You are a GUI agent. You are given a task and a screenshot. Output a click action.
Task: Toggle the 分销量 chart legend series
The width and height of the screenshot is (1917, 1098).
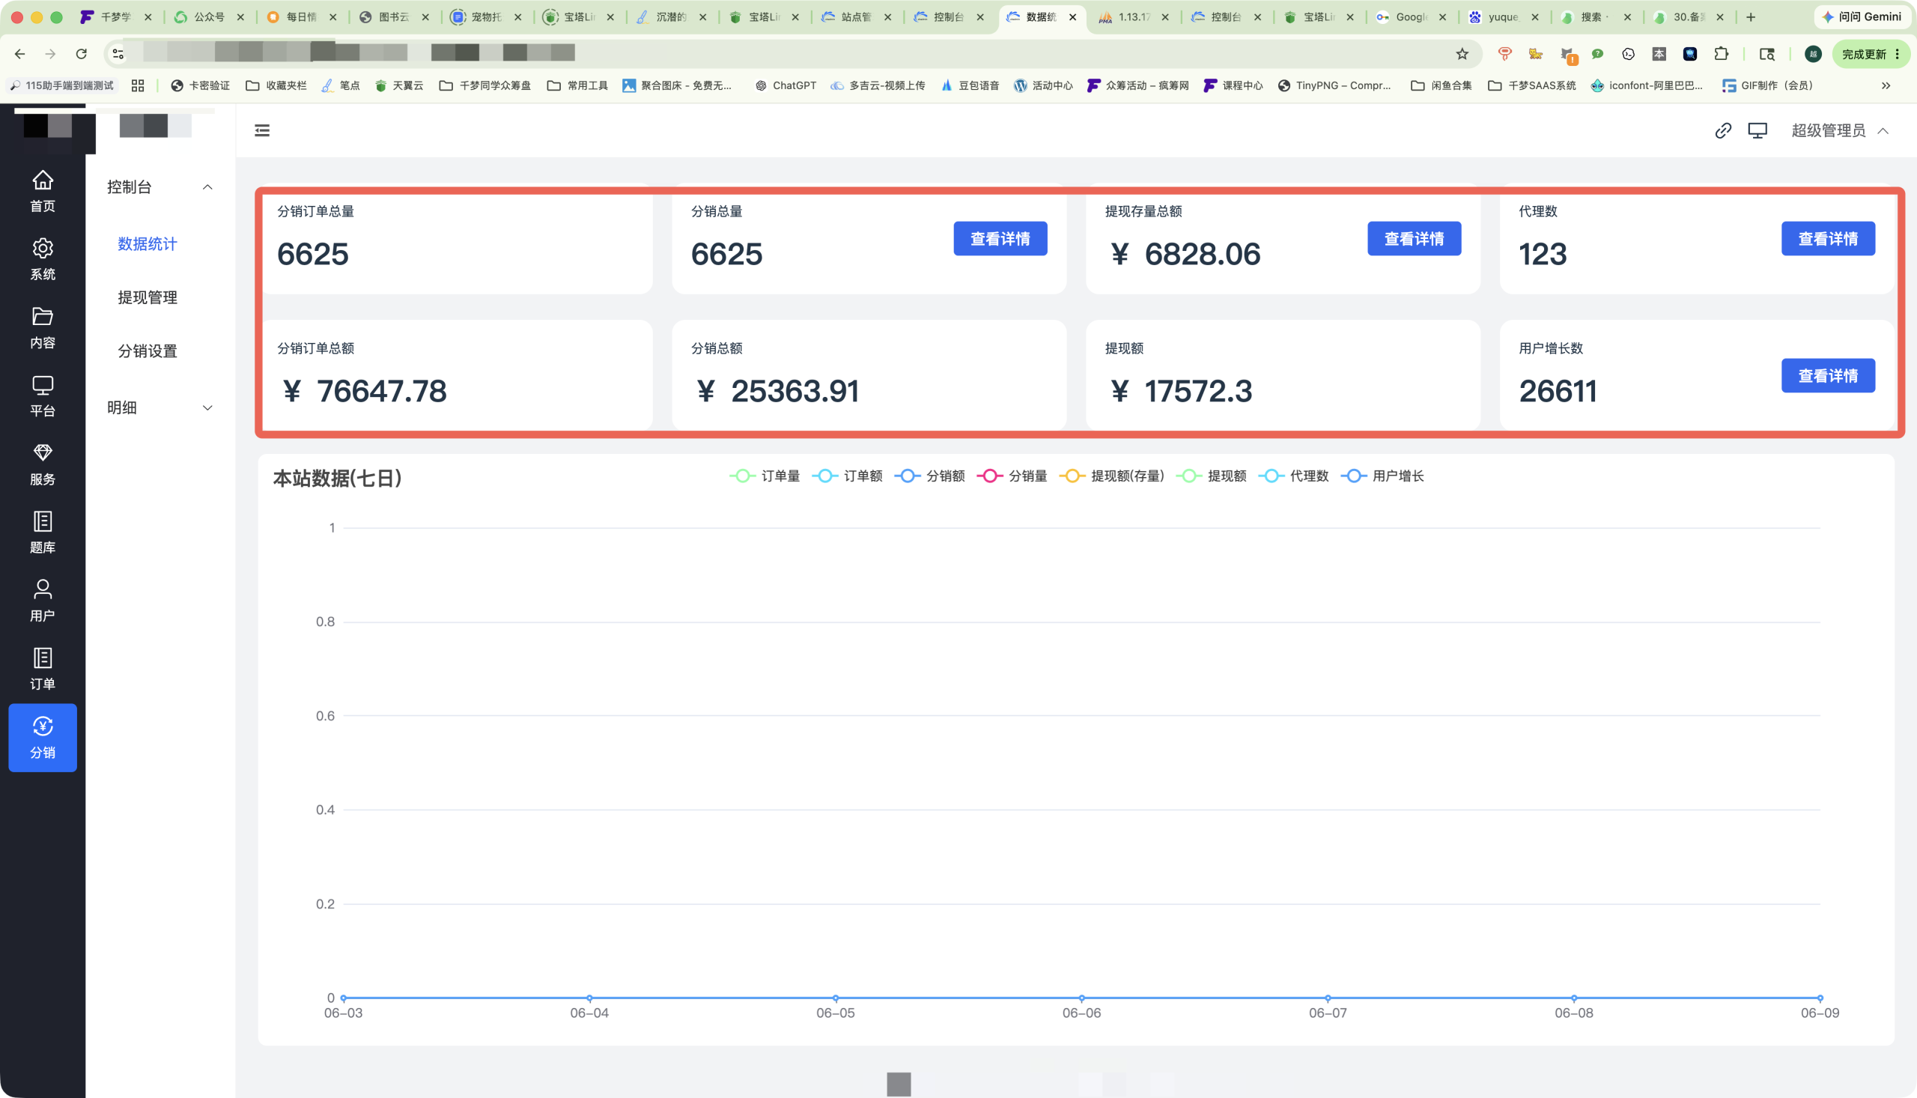click(x=1012, y=476)
